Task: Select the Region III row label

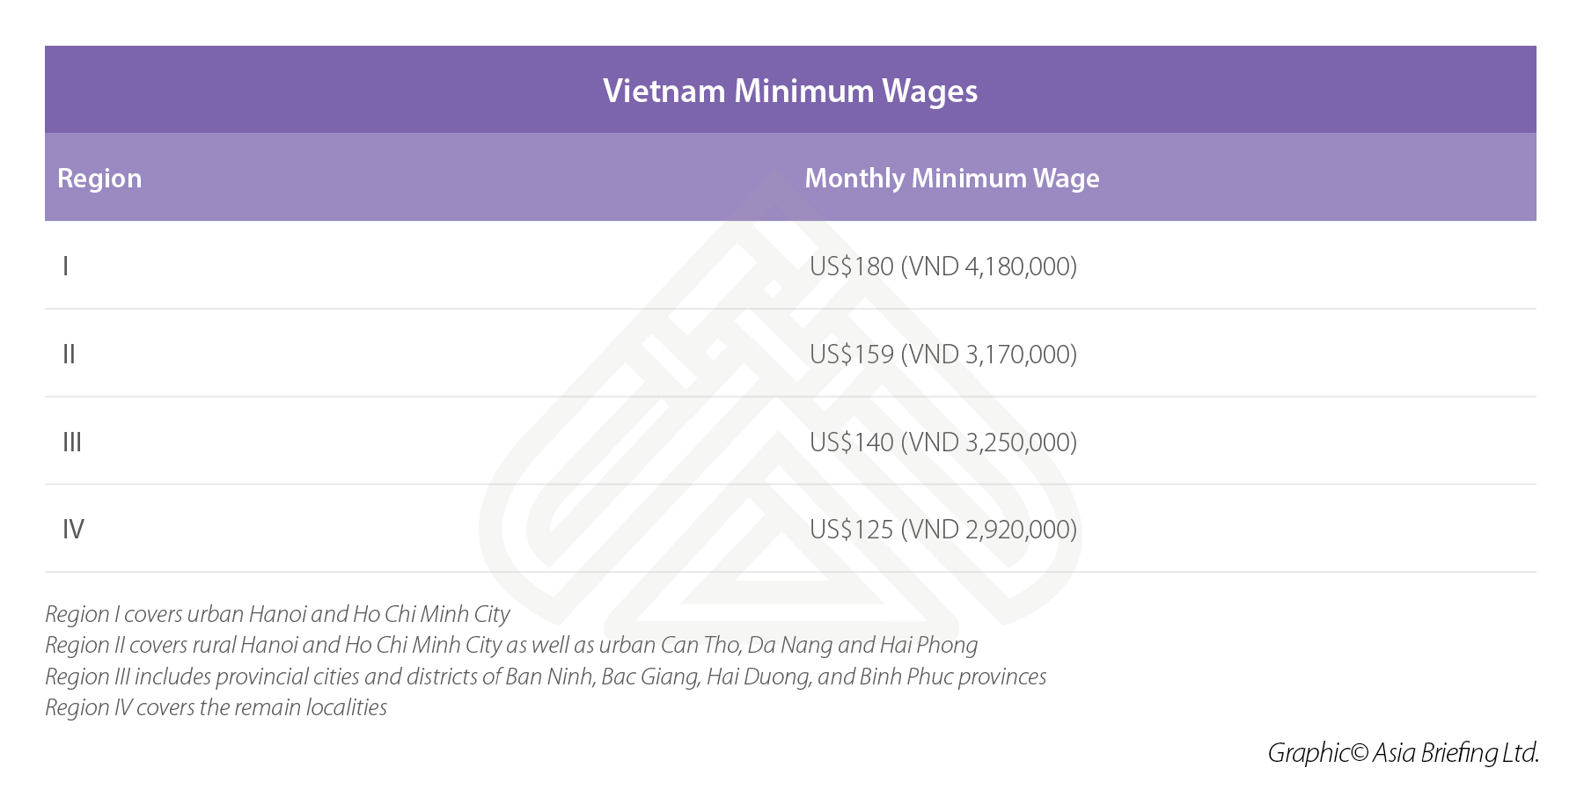Action: point(72,442)
